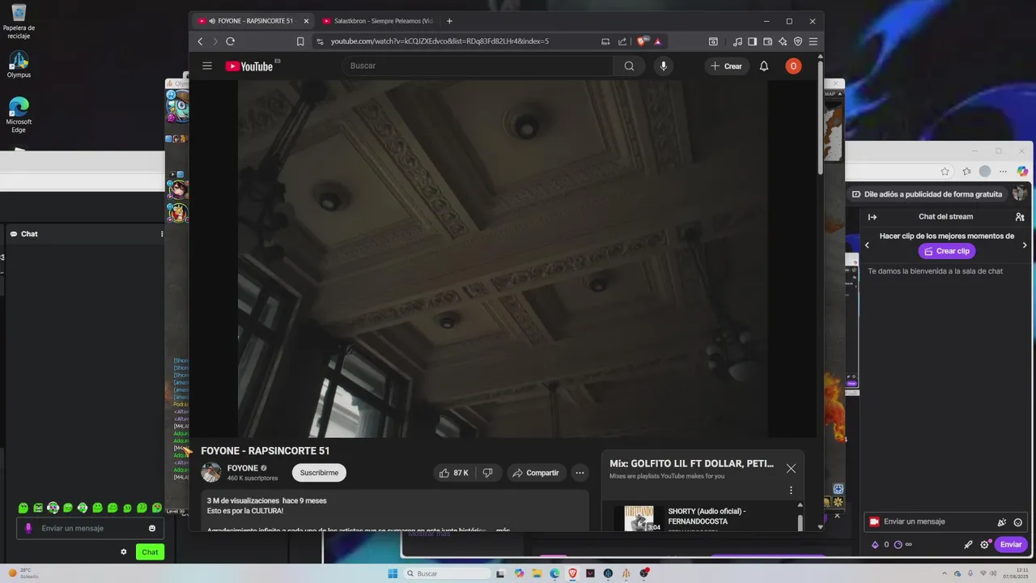The height and width of the screenshot is (583, 1036).
Task: Open chat settings gear beside Chat button
Action: tap(124, 552)
